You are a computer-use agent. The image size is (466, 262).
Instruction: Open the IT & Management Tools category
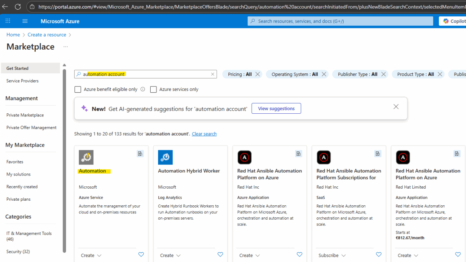[29, 233]
